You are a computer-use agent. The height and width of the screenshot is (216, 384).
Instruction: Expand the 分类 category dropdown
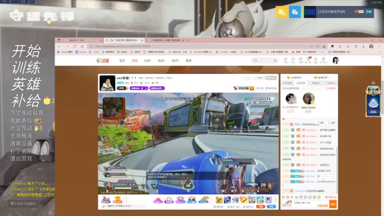[x=147, y=60]
